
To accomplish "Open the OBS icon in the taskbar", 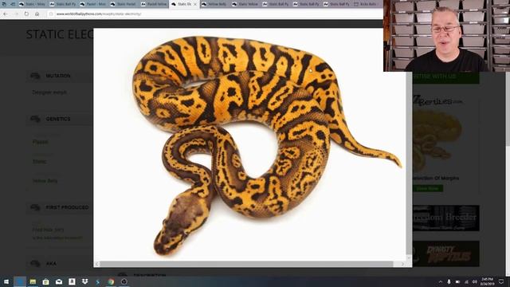I will point(124,281).
